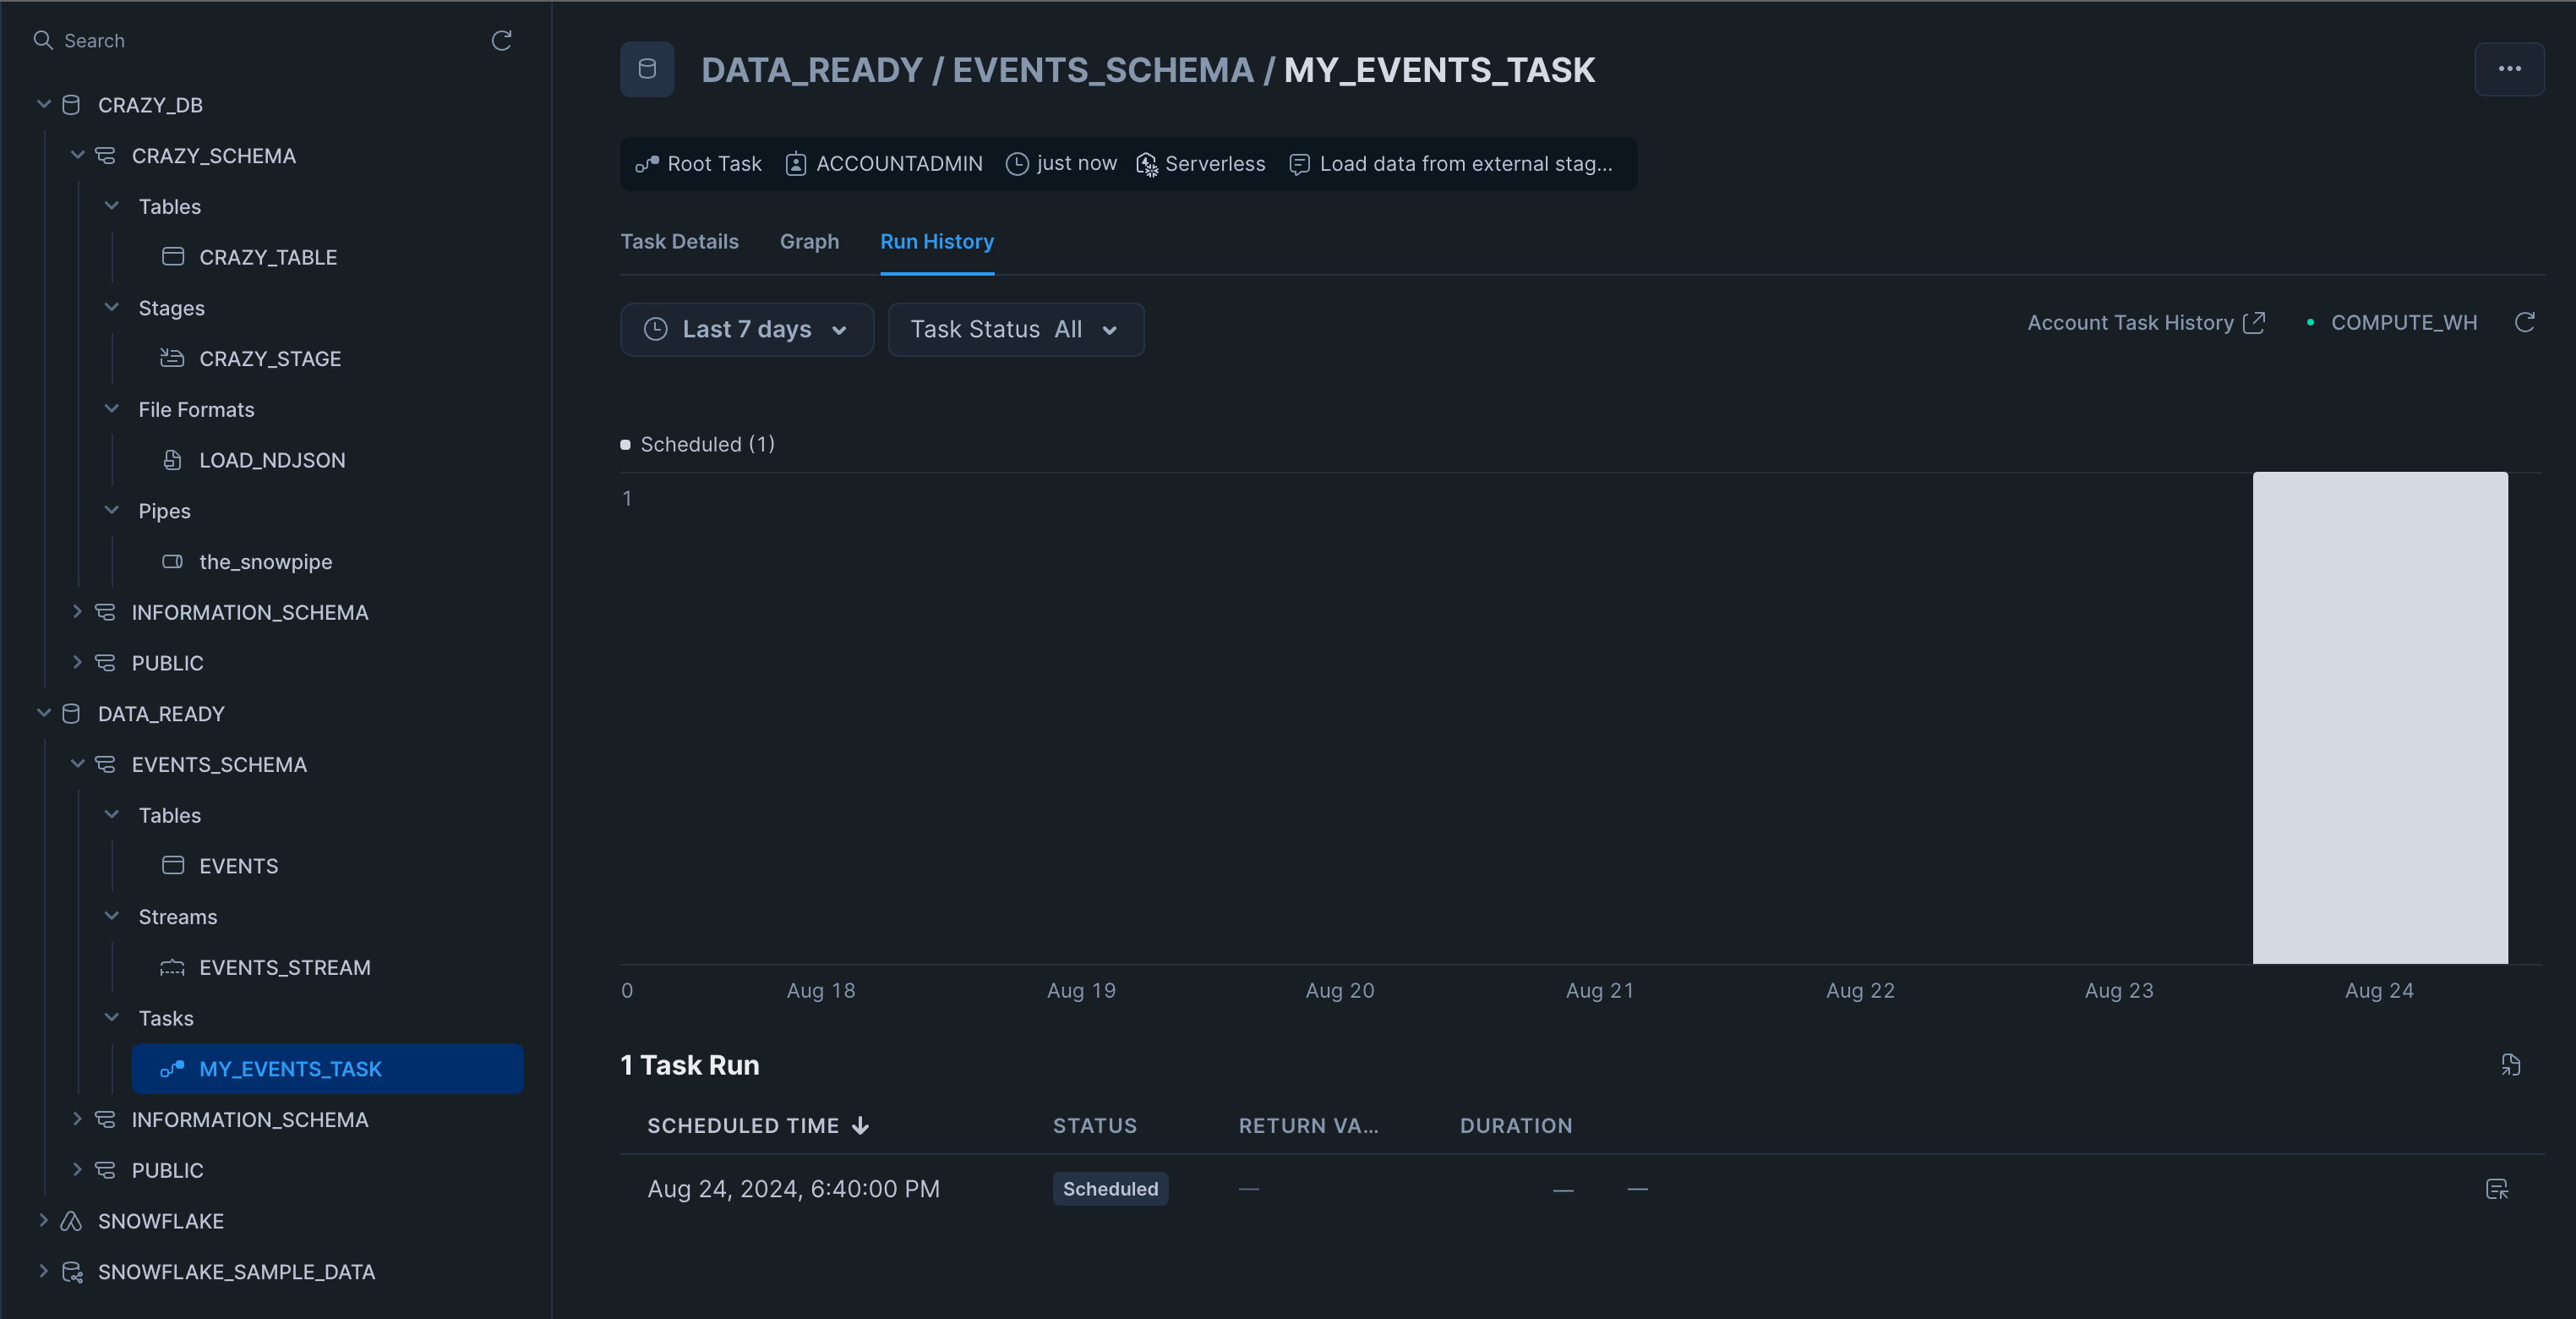This screenshot has width=2576, height=1319.
Task: Collapse the Pipes folder
Action: (111, 509)
